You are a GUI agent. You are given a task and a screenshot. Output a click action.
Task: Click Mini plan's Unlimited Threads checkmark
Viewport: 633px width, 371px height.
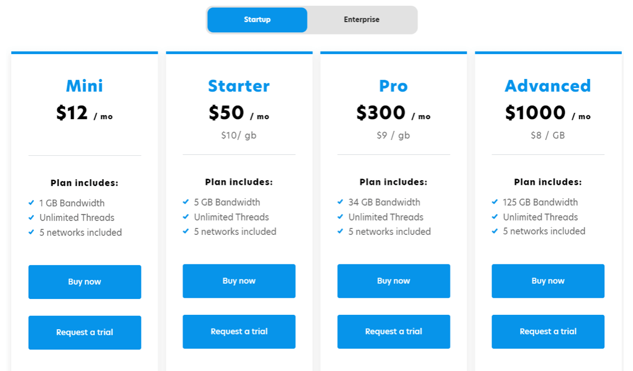[31, 217]
